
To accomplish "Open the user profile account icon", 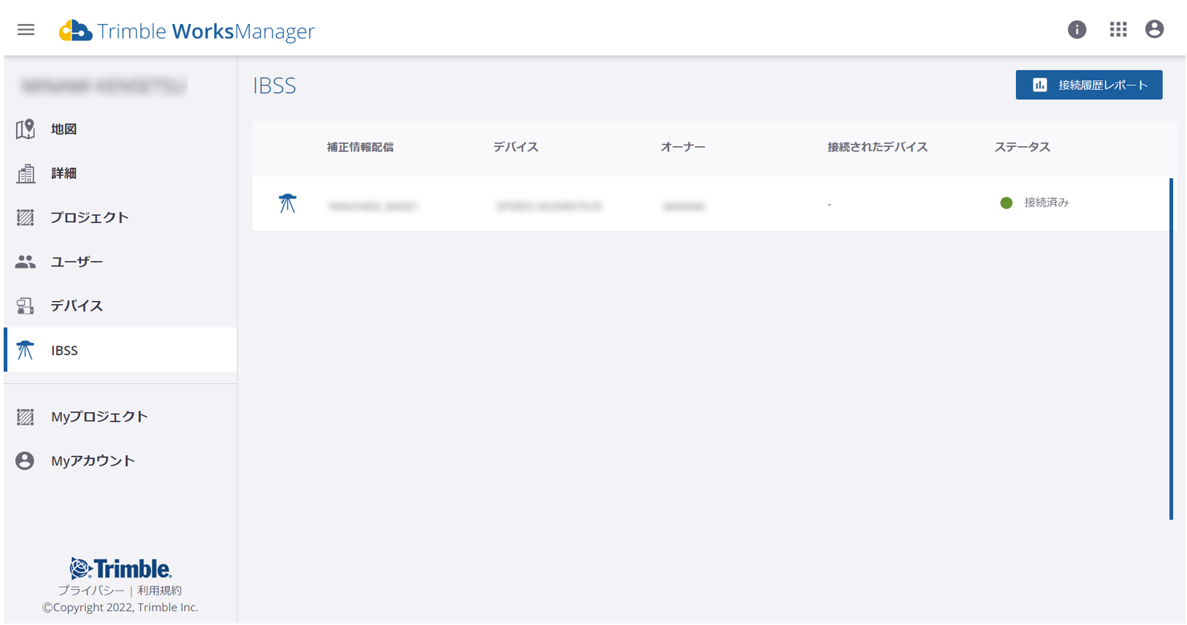I will [x=1154, y=29].
